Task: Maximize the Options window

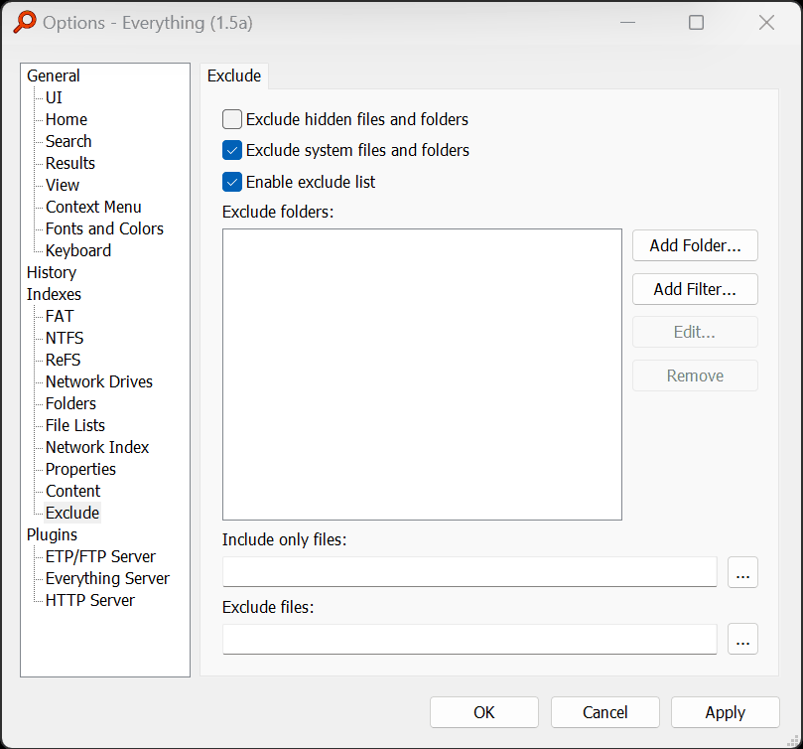Action: pyautogui.click(x=696, y=22)
